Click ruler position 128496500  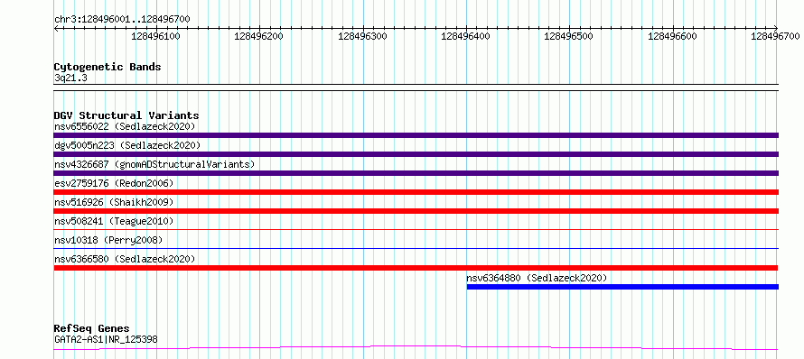click(569, 36)
